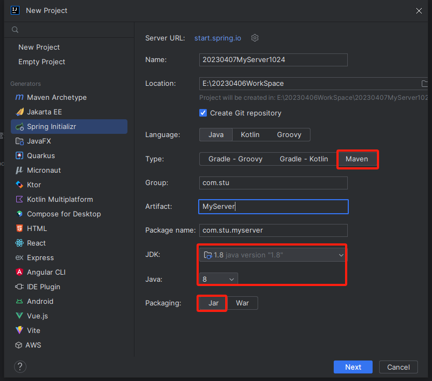Choose the Android generator icon
The image size is (432, 381).
(x=19, y=302)
